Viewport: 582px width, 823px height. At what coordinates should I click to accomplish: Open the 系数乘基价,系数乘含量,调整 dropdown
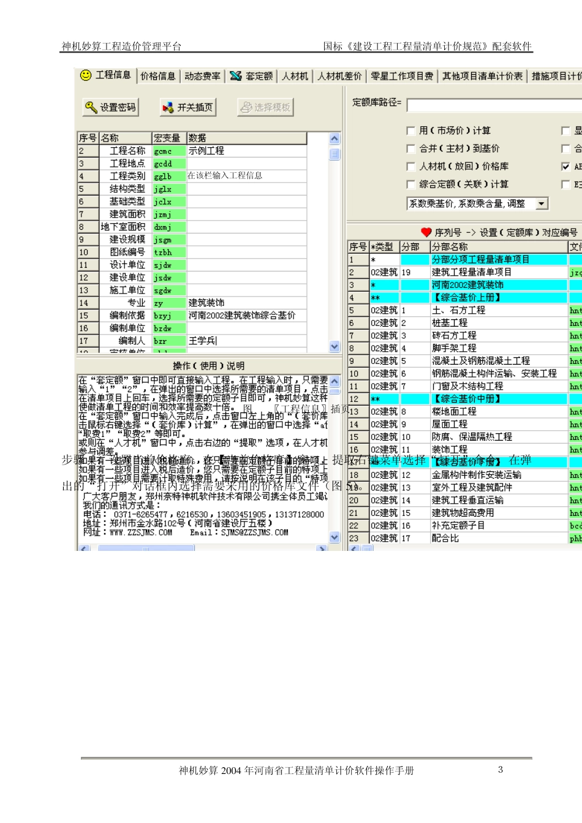tap(542, 203)
